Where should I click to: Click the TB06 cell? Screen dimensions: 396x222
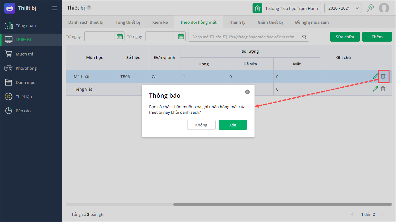click(133, 76)
